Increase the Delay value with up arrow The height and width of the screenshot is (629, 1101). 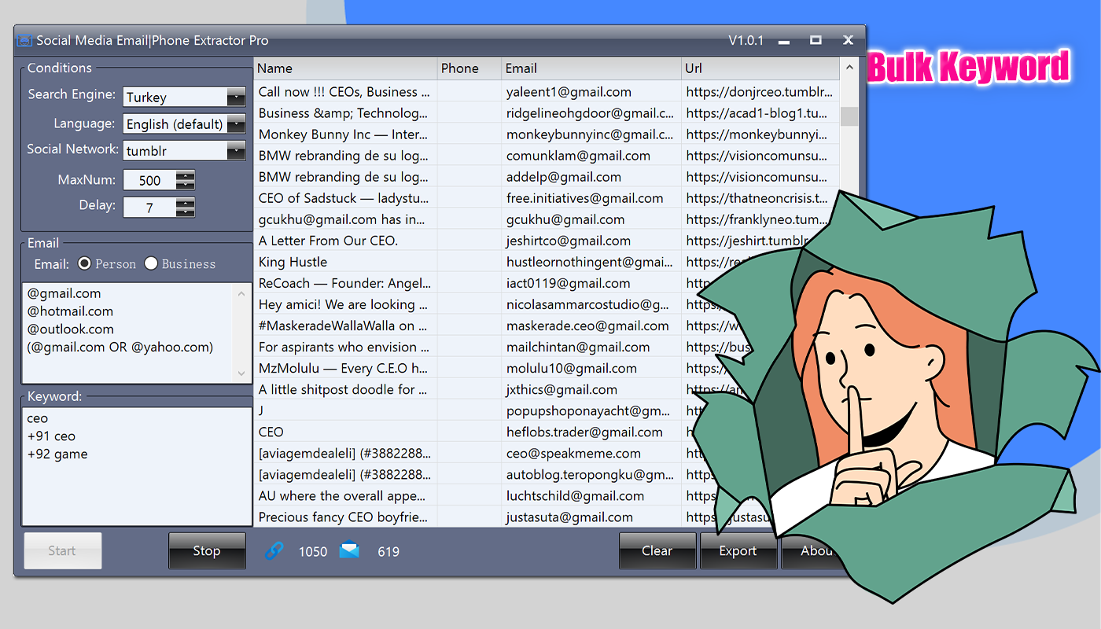tap(186, 203)
